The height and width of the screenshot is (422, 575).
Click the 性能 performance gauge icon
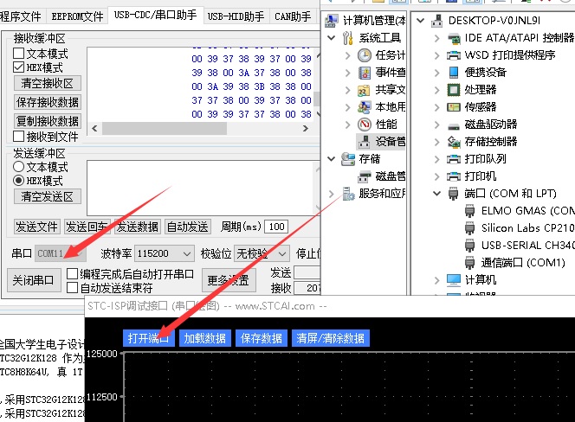tap(365, 125)
